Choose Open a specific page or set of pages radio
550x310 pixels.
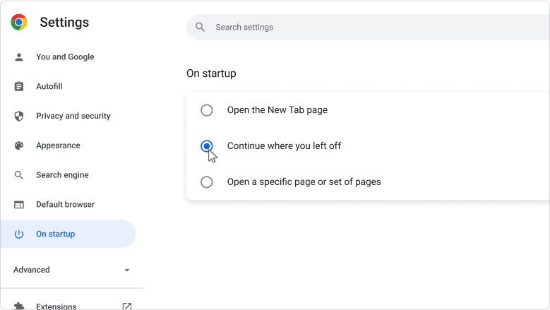coord(207,182)
